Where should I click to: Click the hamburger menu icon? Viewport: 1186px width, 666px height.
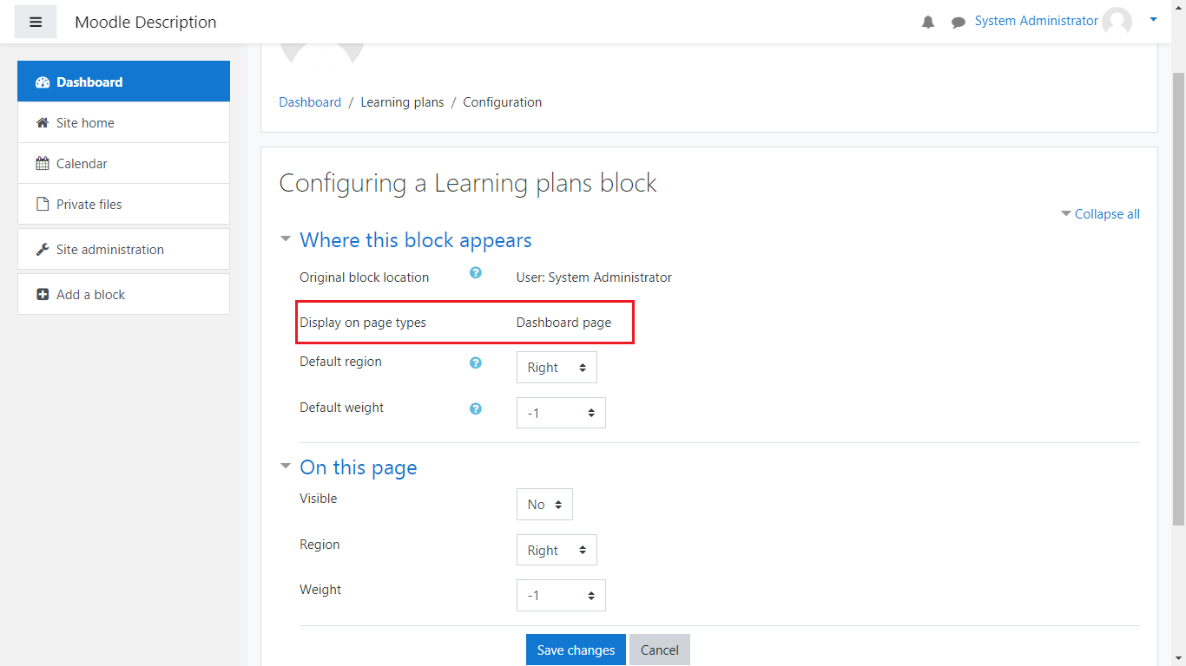36,22
